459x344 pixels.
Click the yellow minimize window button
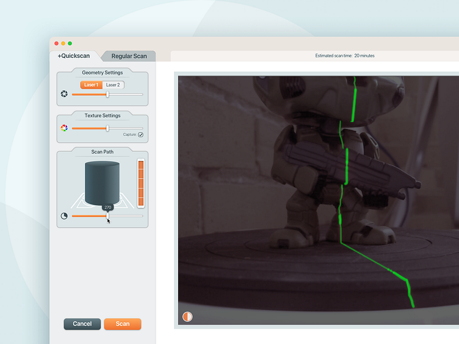[63, 43]
